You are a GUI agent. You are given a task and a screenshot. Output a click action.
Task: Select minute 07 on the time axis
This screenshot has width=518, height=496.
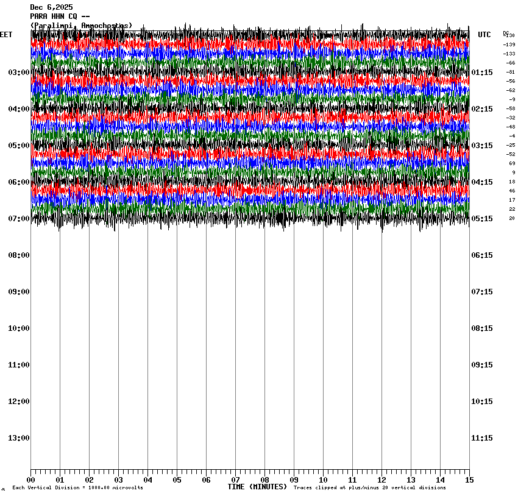[x=235, y=480]
